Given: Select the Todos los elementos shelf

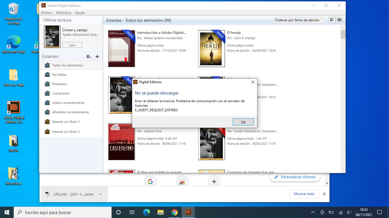Looking at the screenshot, I should 71,65.
